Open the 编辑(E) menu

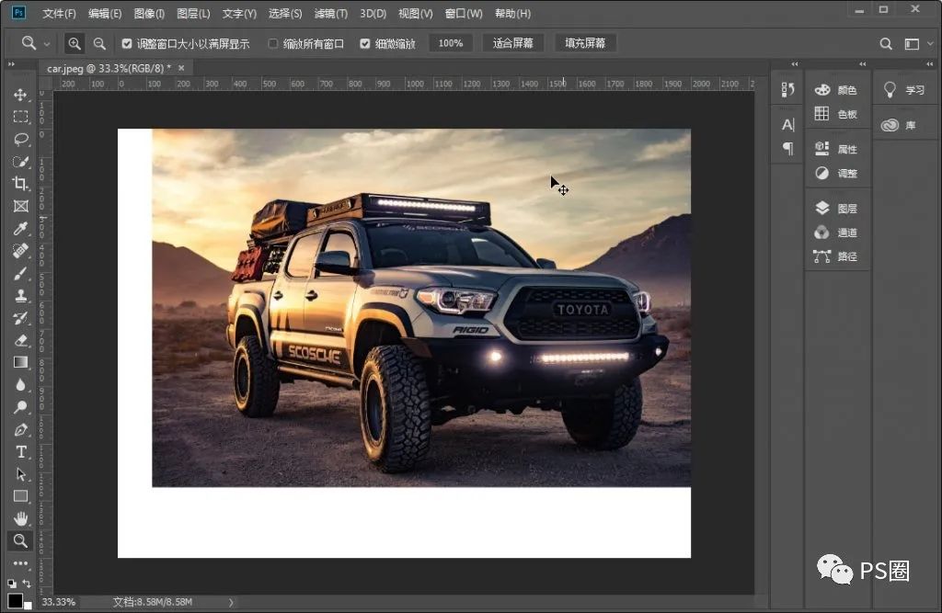(105, 13)
